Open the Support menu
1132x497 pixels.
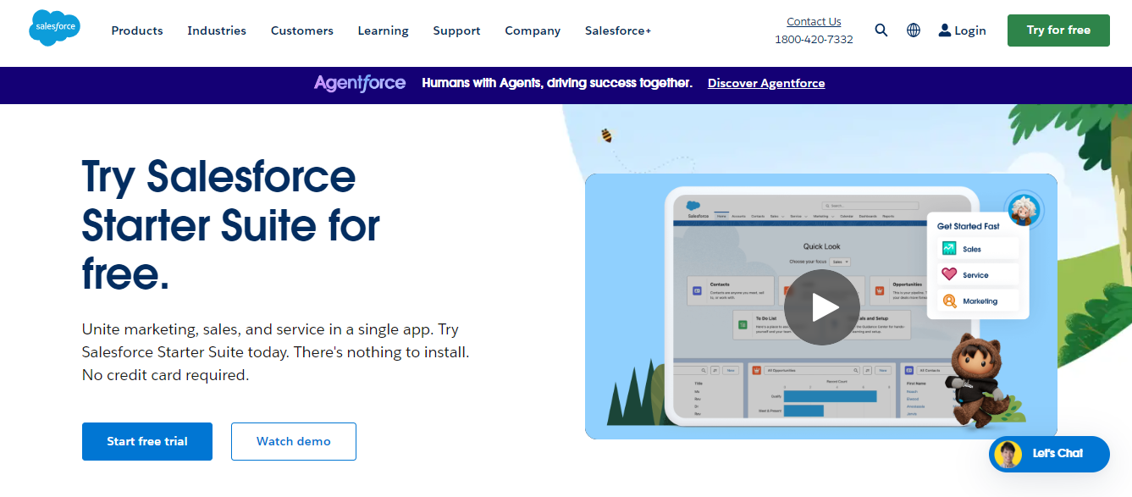[x=456, y=30]
